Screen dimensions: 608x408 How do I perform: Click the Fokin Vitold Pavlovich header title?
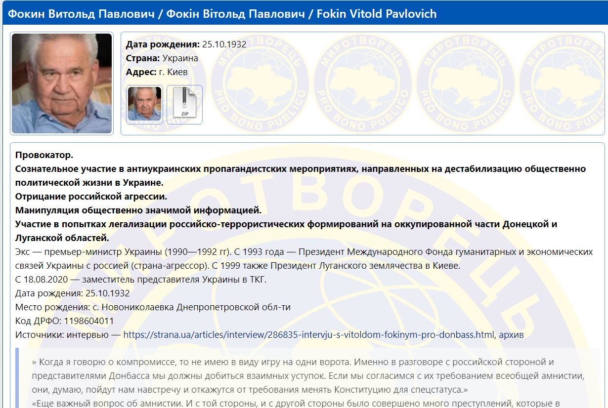pyautogui.click(x=219, y=13)
